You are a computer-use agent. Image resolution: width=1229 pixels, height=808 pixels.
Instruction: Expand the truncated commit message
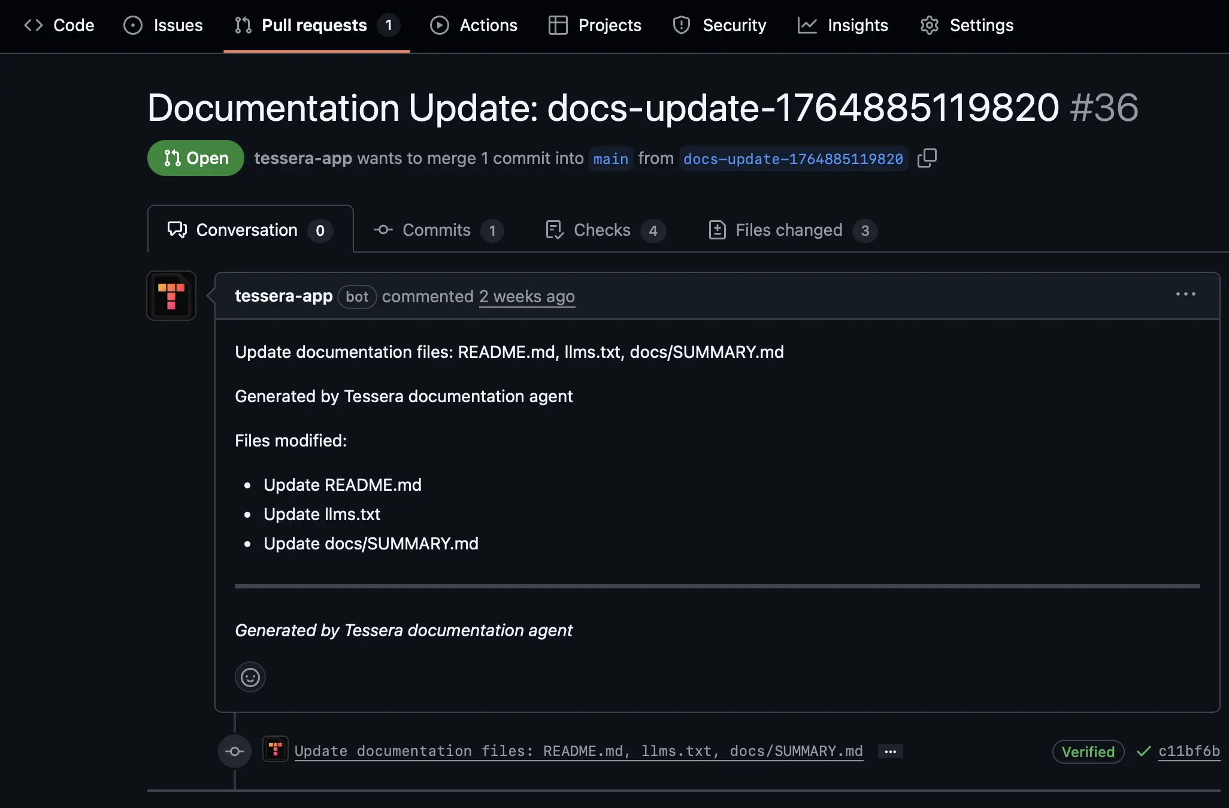889,752
